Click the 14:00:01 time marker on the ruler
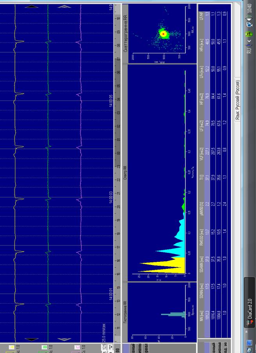 (x=111, y=294)
